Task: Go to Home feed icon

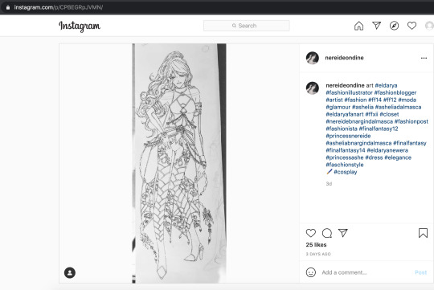Action: (x=358, y=26)
